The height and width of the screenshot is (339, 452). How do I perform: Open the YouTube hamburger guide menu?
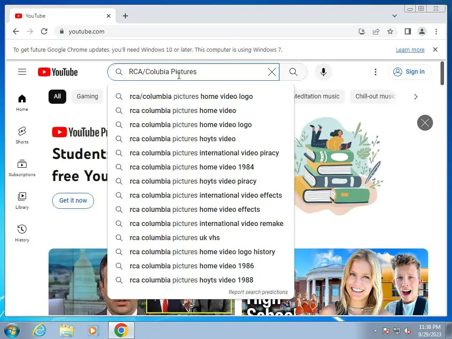22,72
